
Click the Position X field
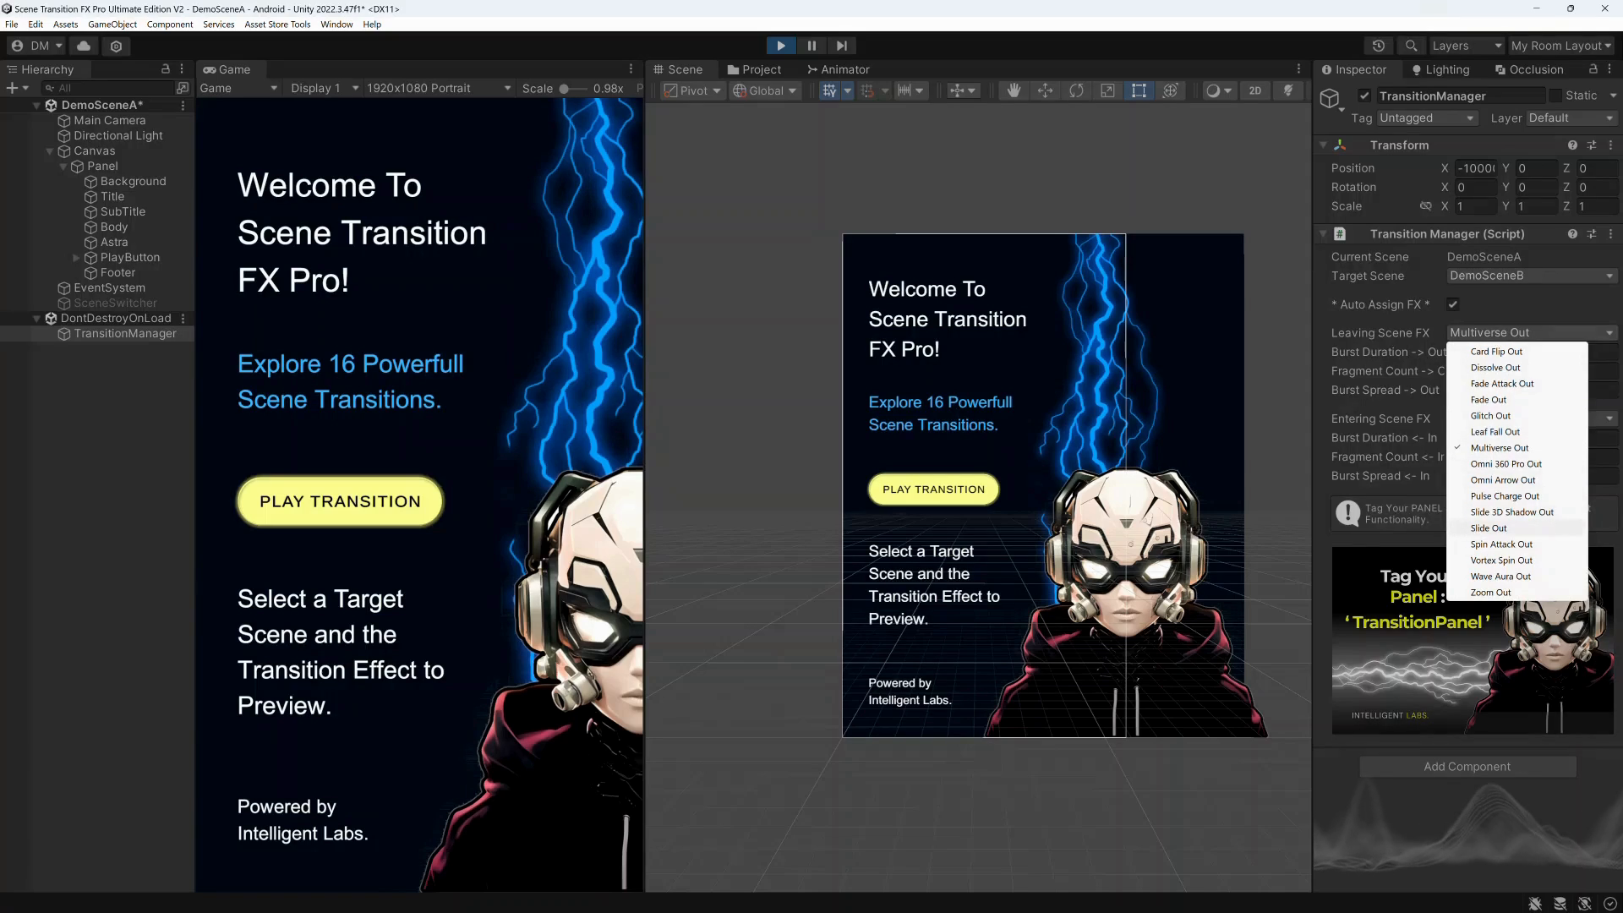(1476, 168)
